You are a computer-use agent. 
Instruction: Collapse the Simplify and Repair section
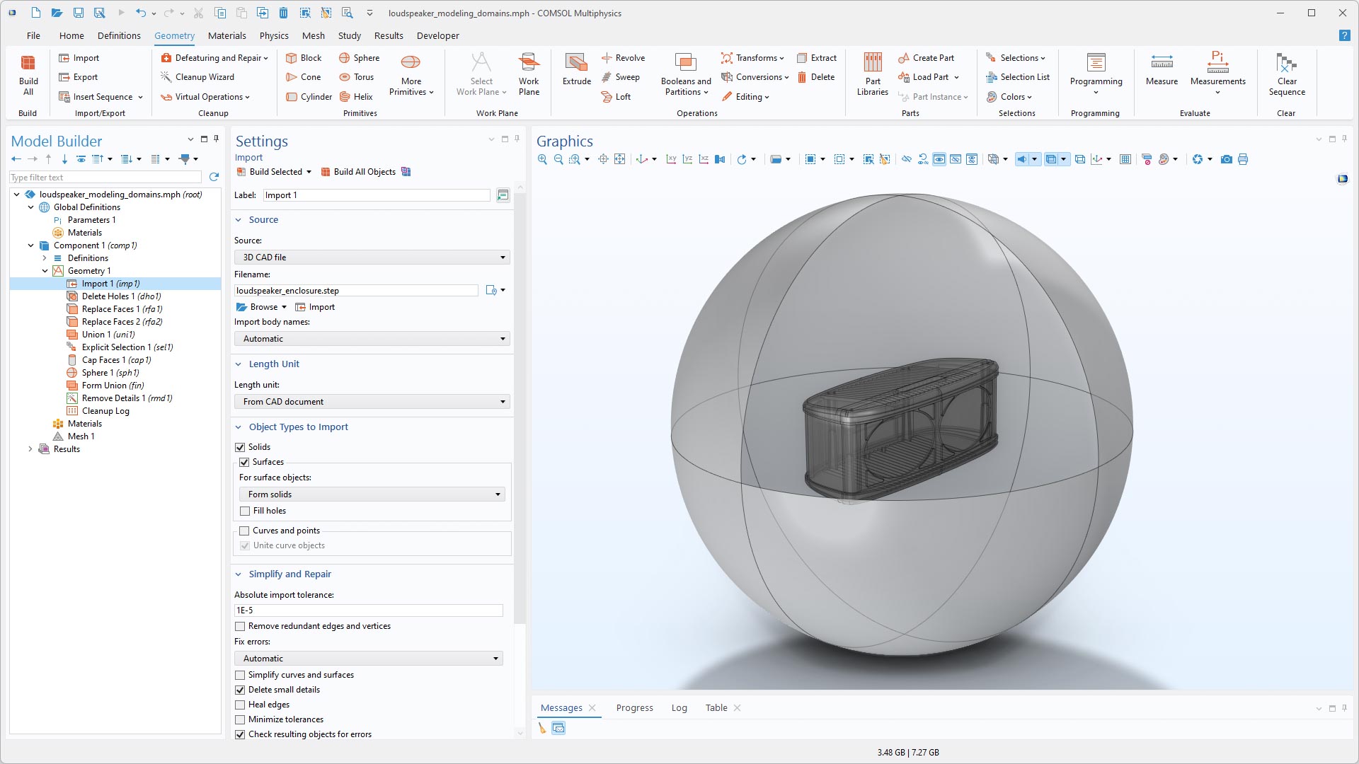tap(239, 574)
